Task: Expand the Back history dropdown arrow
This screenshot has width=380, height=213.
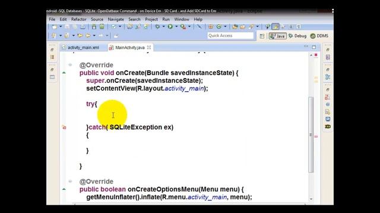Action: 94,35
